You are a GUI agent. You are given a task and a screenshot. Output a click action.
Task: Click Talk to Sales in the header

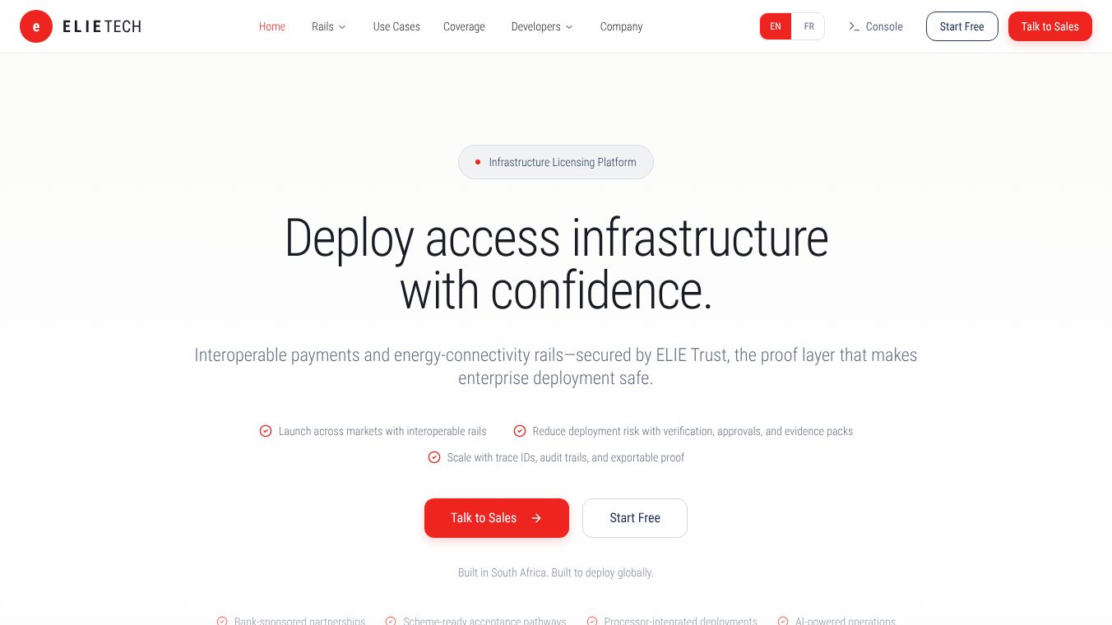(1050, 26)
